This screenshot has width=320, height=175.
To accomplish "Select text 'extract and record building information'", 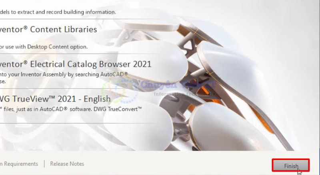I will coord(66,12).
